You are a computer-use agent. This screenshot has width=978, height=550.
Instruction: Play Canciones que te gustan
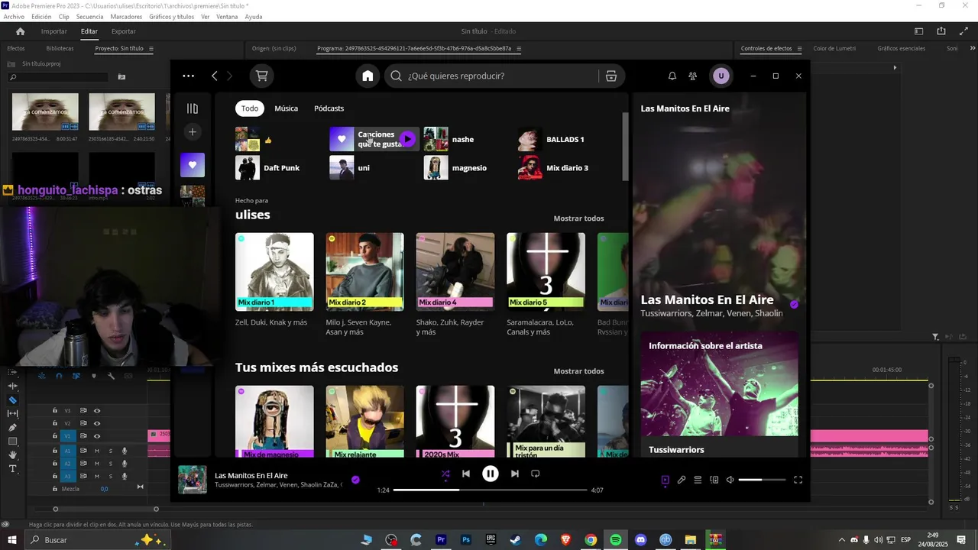coord(408,139)
